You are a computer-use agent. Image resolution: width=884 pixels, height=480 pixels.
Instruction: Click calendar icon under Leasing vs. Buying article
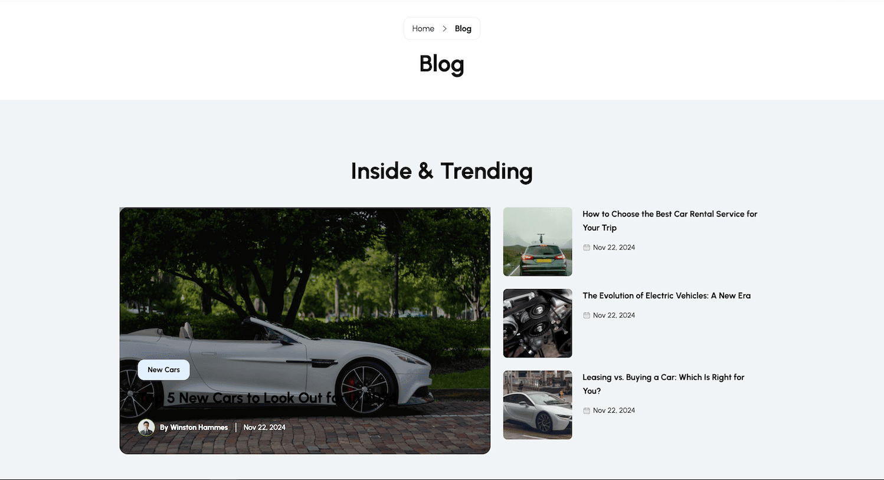point(587,410)
